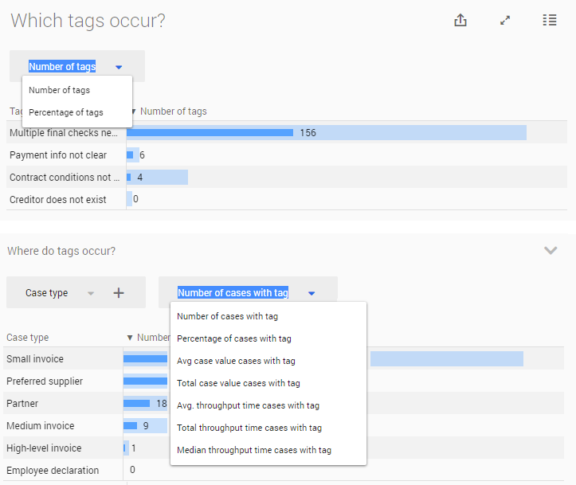Select 'Avg. throughput time cases with tag'
The image size is (576, 485).
248,405
